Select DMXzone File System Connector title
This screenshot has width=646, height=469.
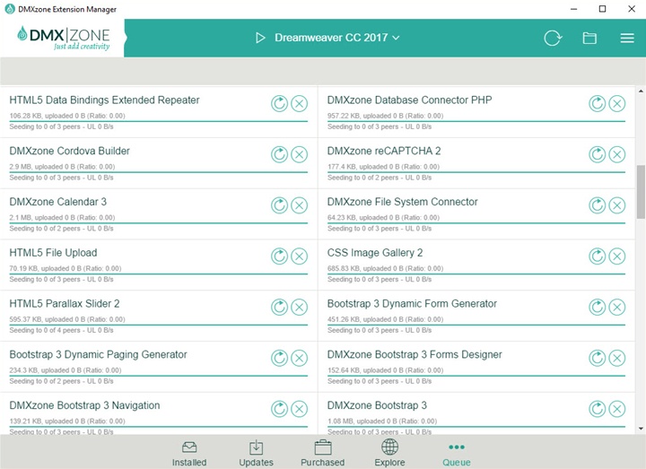point(403,202)
